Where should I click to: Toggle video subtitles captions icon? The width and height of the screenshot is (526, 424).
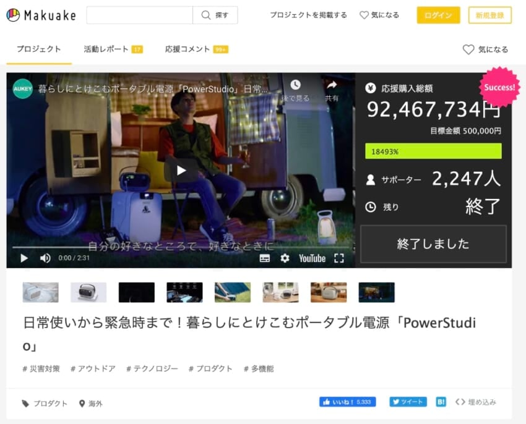265,258
